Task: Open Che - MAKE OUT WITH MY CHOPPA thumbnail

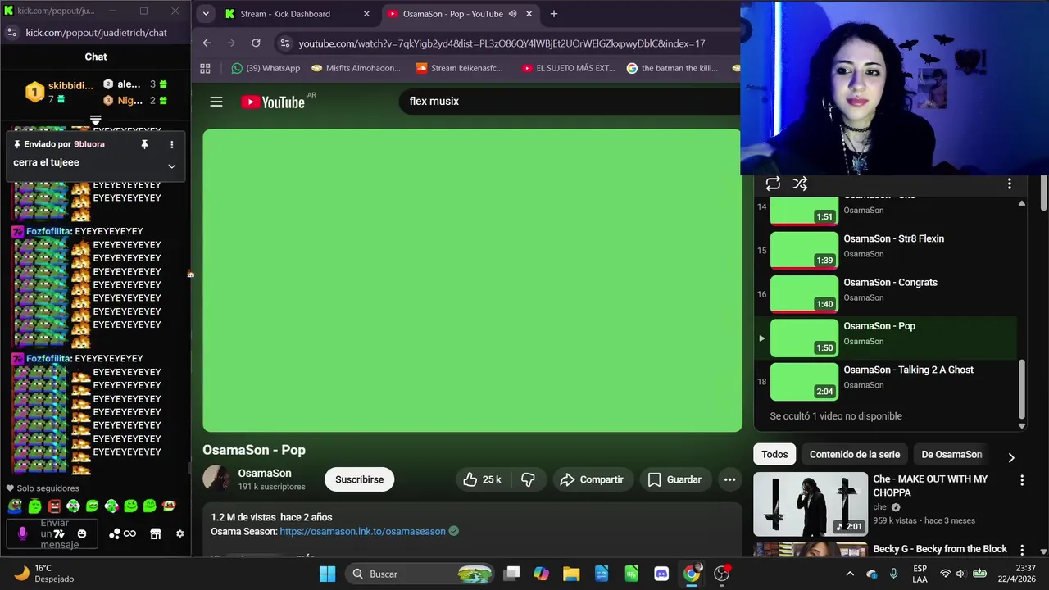Action: coord(811,504)
